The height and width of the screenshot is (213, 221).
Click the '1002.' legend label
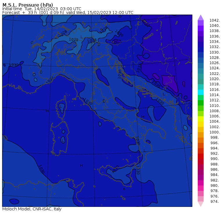click(x=215, y=127)
